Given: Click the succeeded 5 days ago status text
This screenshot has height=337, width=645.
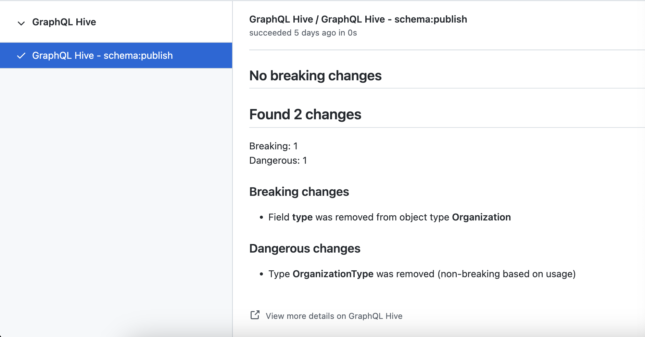Looking at the screenshot, I should [x=303, y=33].
